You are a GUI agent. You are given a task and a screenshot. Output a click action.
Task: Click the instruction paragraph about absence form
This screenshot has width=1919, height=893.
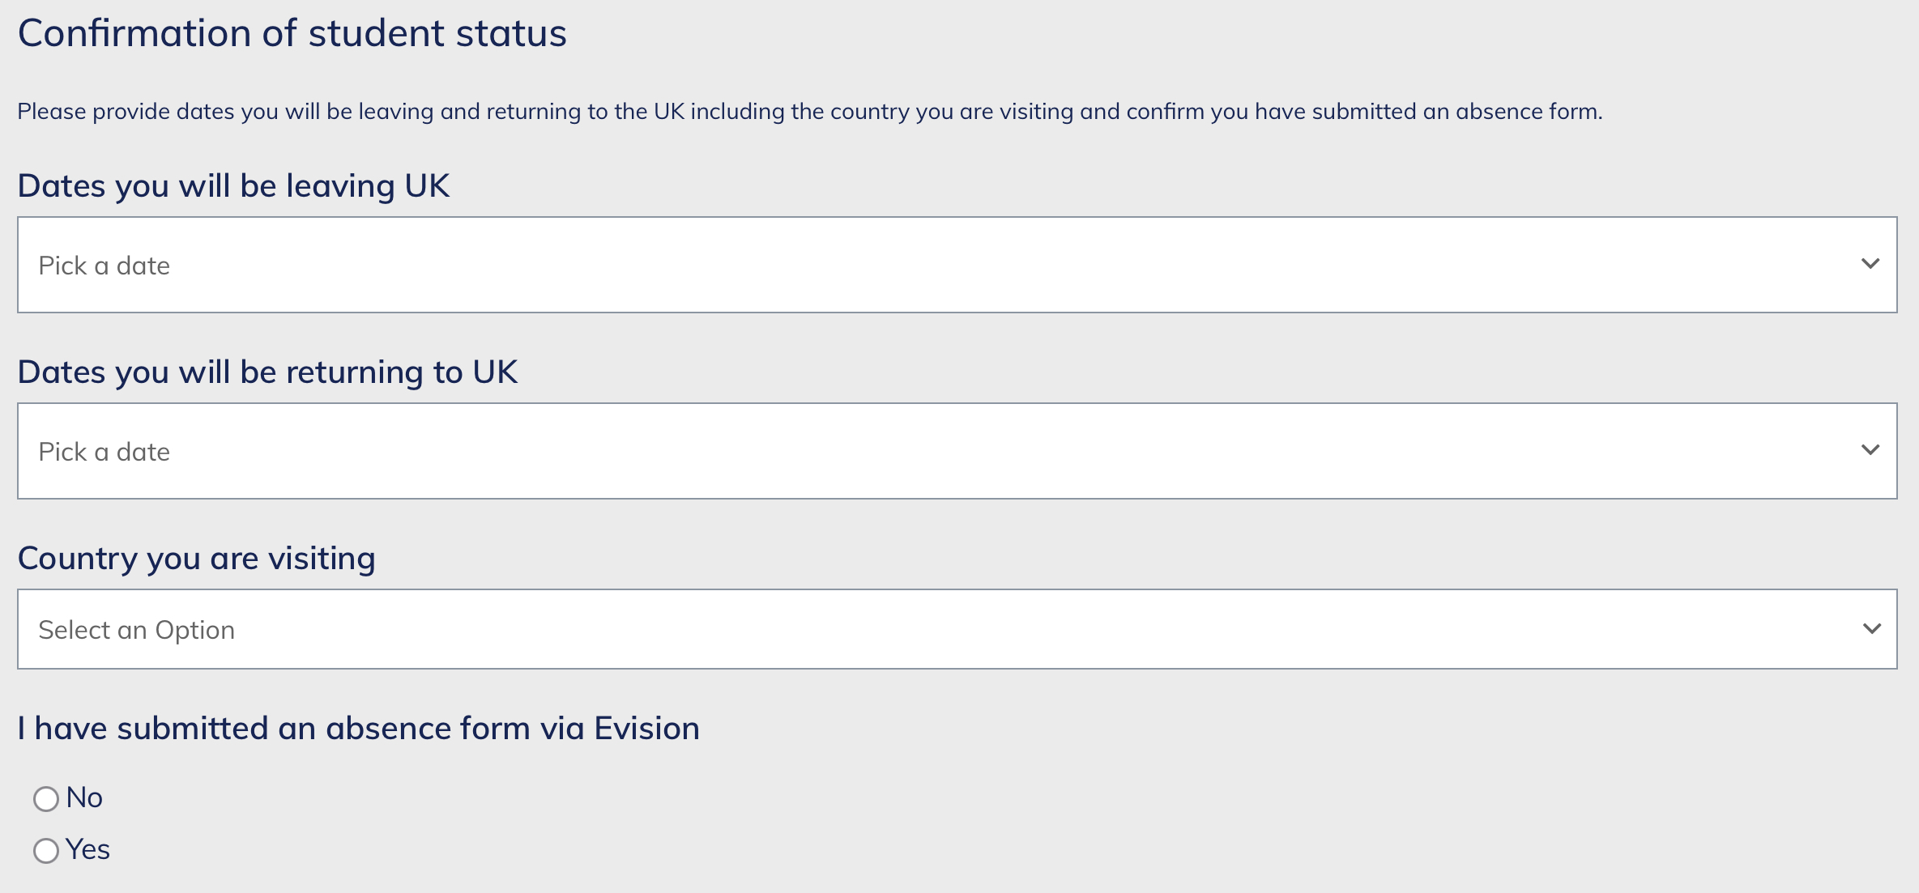coord(810,112)
